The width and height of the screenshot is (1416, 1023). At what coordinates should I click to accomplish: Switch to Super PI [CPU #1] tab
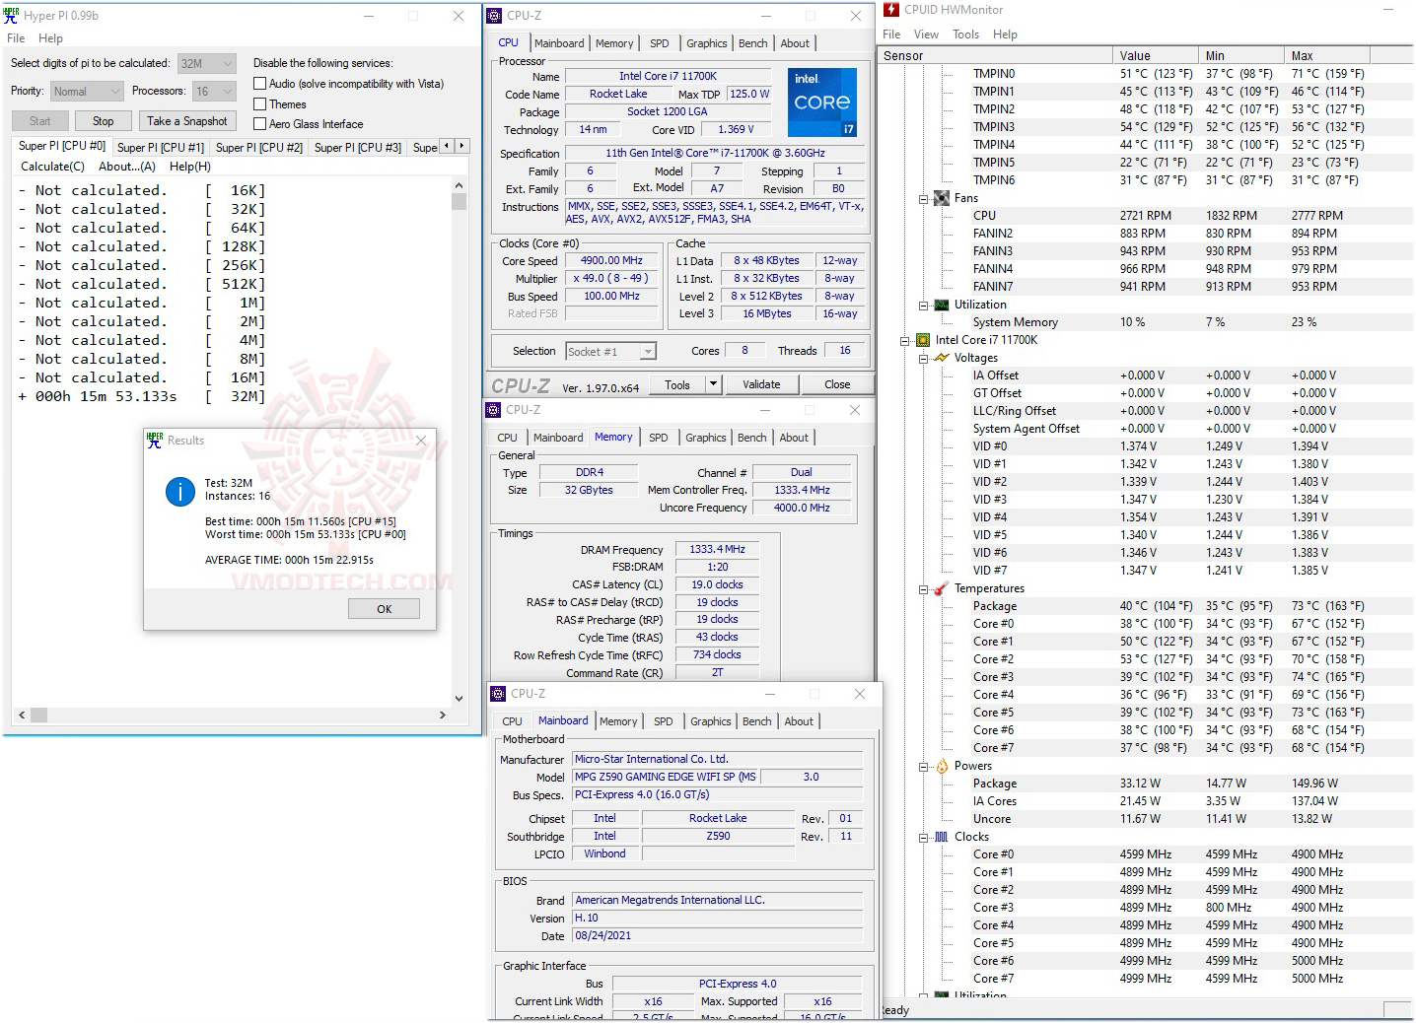point(161,147)
